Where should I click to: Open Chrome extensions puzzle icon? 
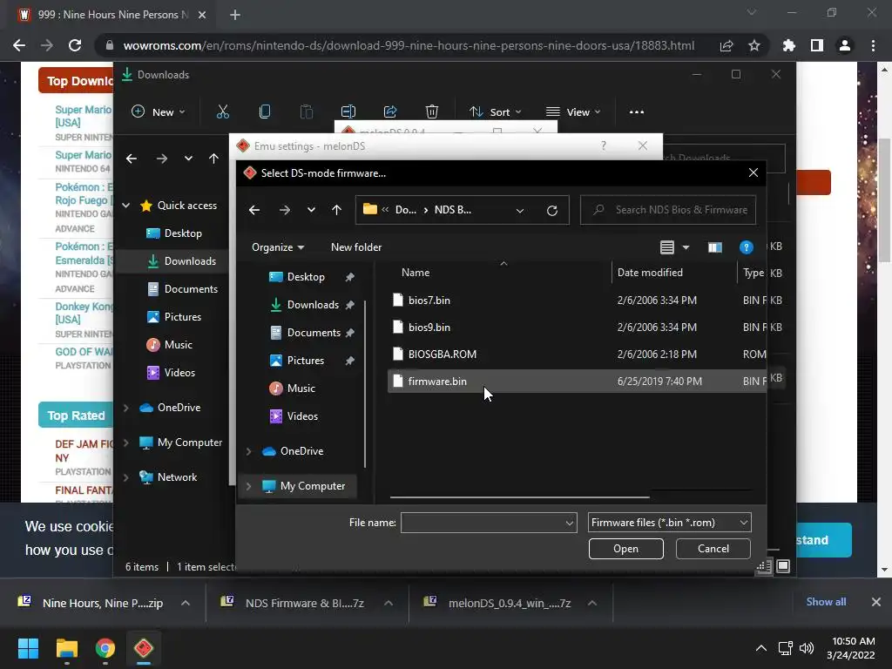pyautogui.click(x=788, y=45)
